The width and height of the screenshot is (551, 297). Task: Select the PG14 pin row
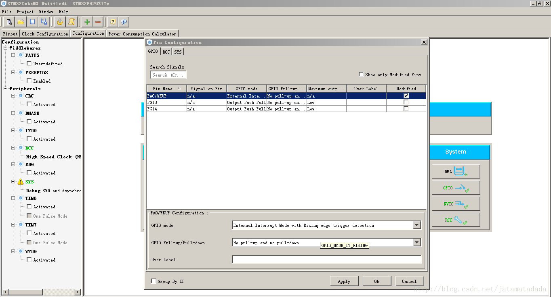[x=286, y=109]
